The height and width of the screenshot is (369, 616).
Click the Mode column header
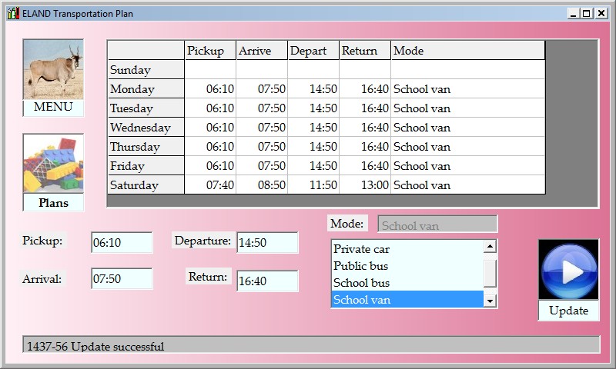point(467,51)
